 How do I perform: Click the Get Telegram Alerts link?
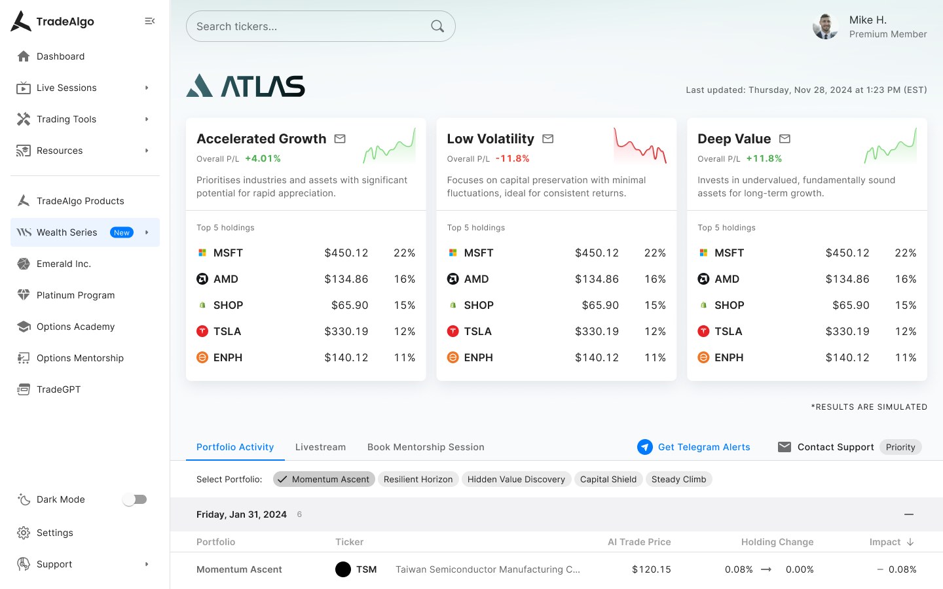[704, 447]
